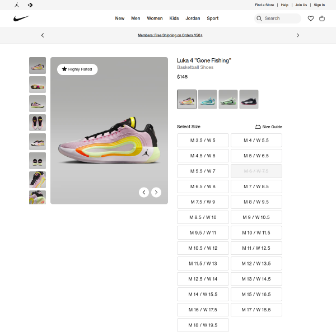
Task: Open Members Free Shipping promo link
Action: (170, 35)
